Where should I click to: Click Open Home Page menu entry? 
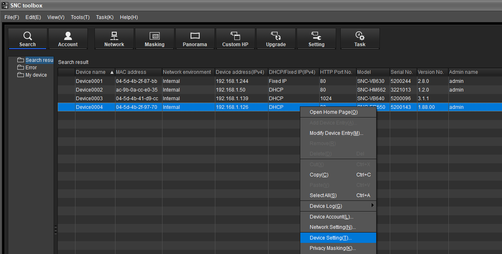point(333,112)
